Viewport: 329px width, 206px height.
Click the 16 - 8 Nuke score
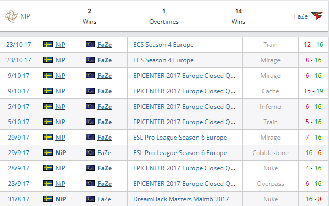pos(314,199)
